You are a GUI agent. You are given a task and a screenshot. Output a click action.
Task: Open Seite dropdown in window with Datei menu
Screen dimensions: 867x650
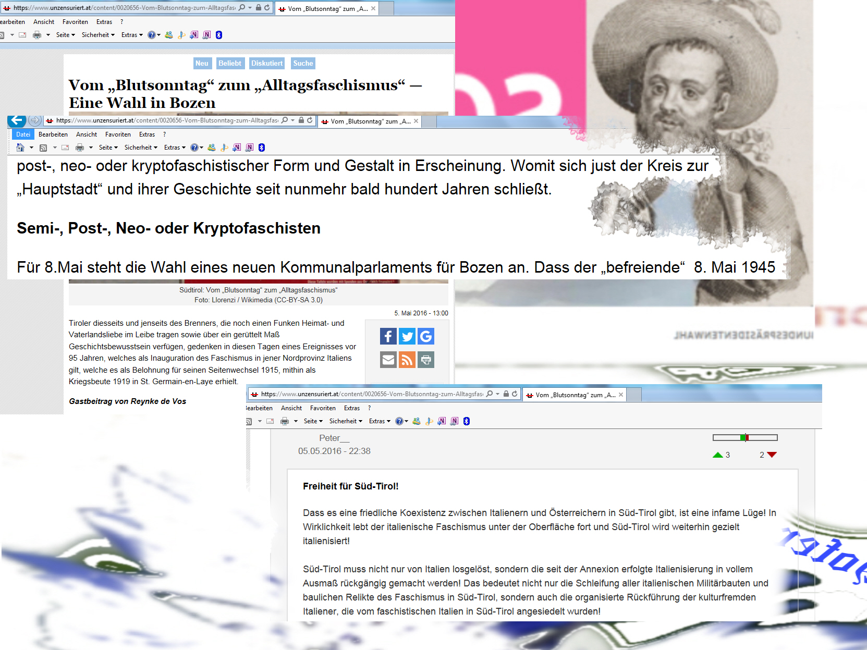coord(108,148)
